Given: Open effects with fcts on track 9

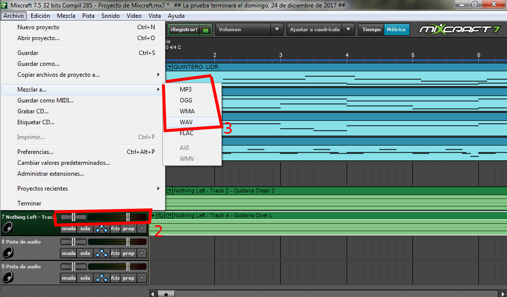Looking at the screenshot, I should [115, 278].
